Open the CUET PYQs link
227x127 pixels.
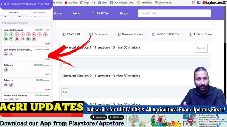(100, 13)
